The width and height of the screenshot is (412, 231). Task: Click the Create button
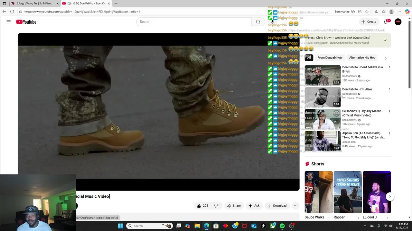point(369,22)
